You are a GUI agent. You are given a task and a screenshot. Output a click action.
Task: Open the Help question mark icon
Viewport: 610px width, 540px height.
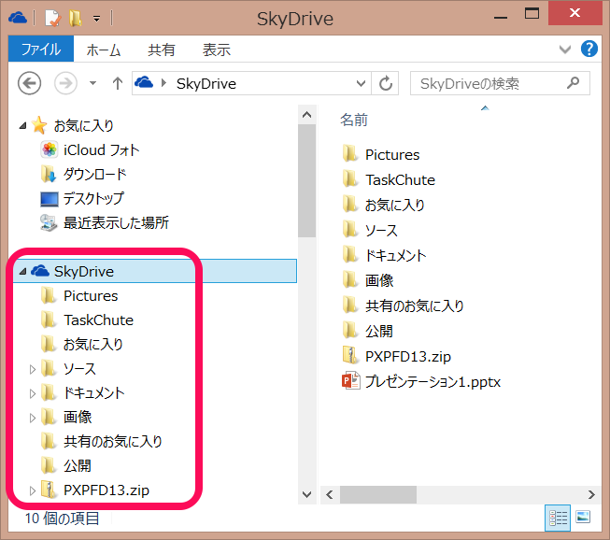tap(589, 49)
